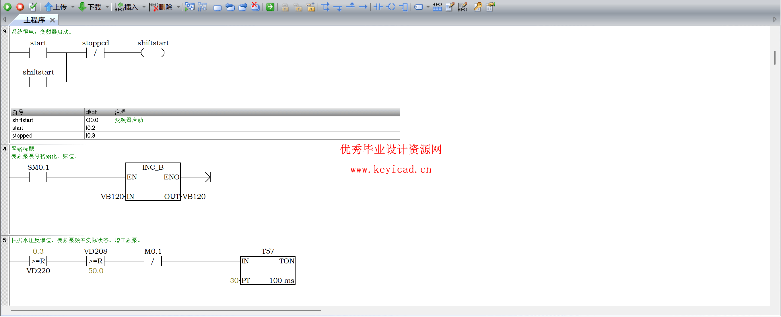This screenshot has height=317, width=781.
Task: Select the parallel shiftstart contact
Action: (x=38, y=82)
